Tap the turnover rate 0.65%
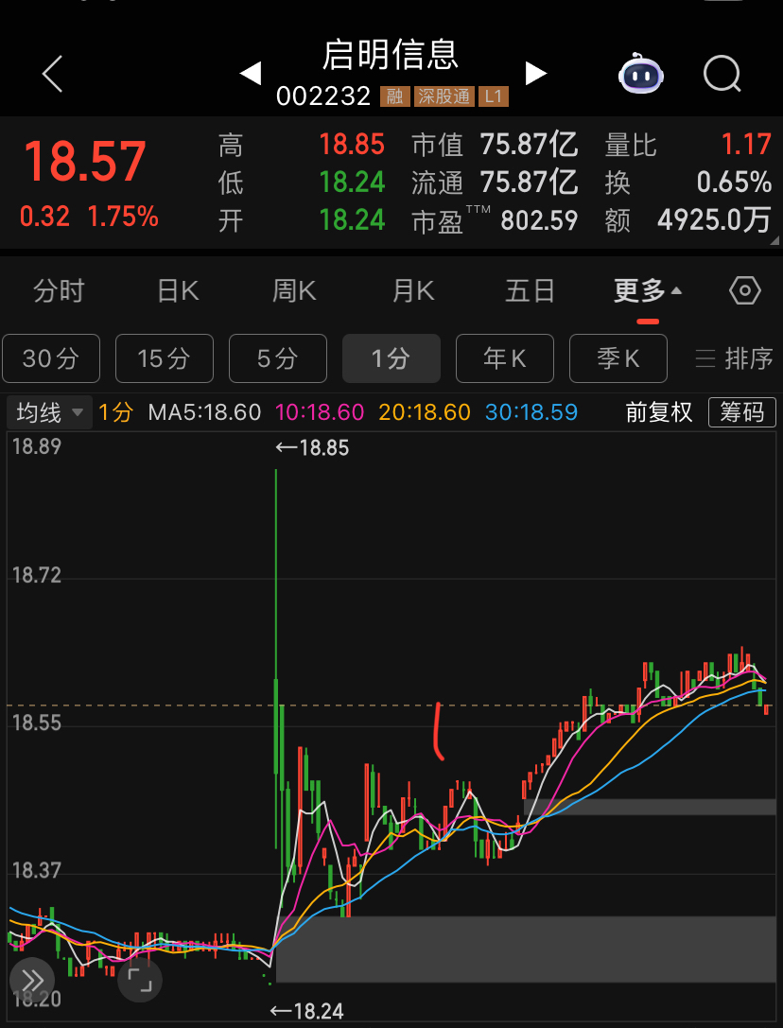This screenshot has width=783, height=1028. (x=734, y=183)
